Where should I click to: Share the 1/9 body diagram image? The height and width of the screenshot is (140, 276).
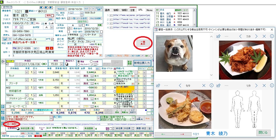(219, 85)
